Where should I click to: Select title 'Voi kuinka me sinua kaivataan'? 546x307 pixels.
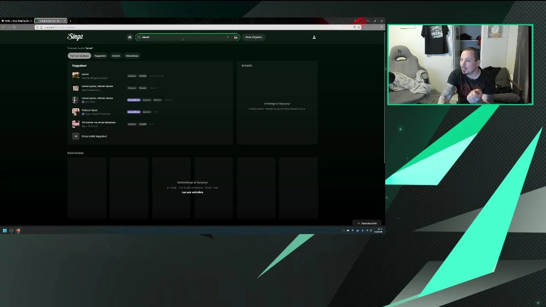click(99, 122)
